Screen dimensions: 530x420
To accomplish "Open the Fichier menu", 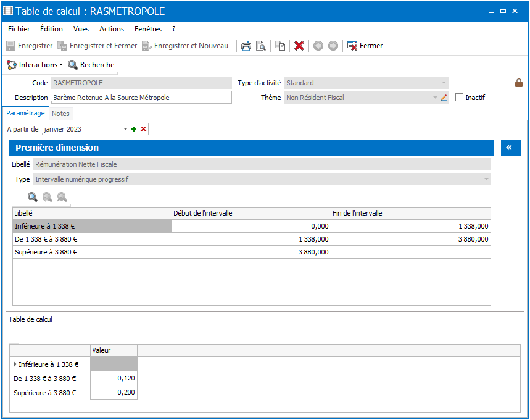I will 19,29.
